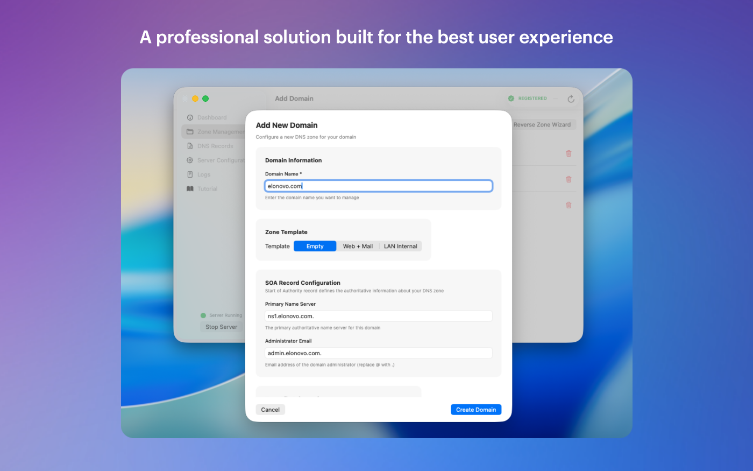Click the first red trash icon
Viewport: 753px width, 471px height.
pos(569,153)
